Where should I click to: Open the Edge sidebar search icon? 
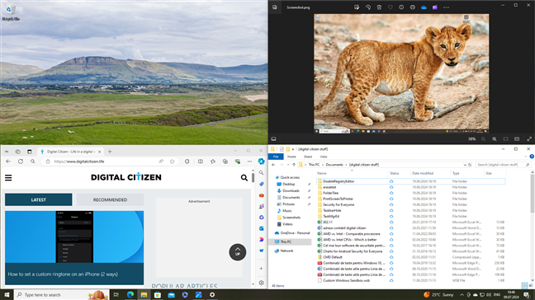coord(262,173)
